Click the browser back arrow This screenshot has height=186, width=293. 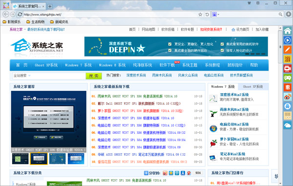(x=6, y=14)
